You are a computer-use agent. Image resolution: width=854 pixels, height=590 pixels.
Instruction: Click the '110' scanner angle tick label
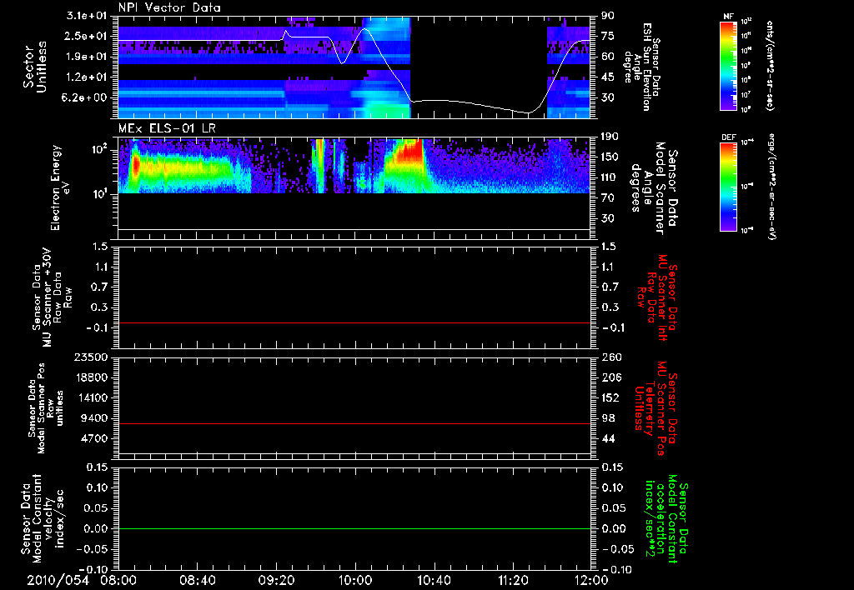click(610, 177)
